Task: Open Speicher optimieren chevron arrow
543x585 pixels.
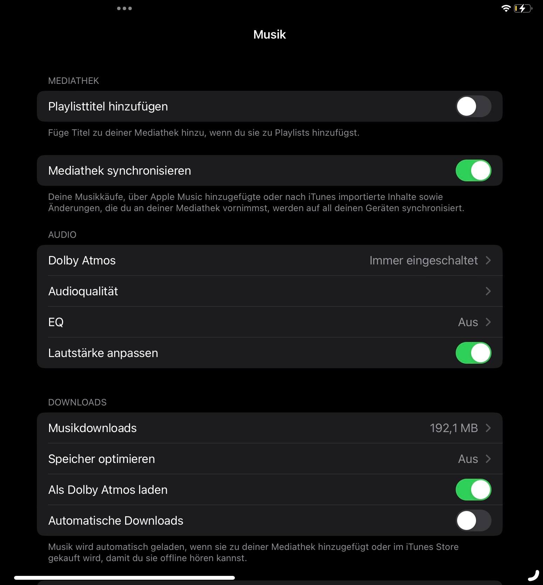Action: click(x=488, y=459)
